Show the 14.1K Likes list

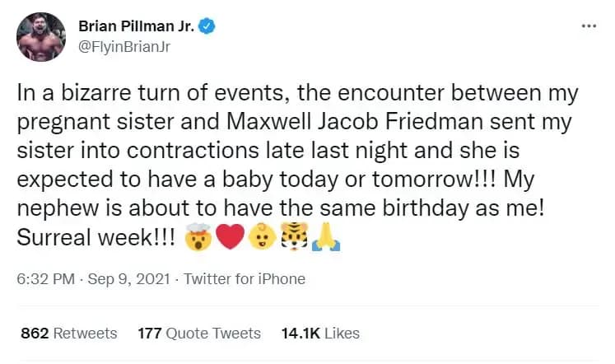(x=320, y=334)
